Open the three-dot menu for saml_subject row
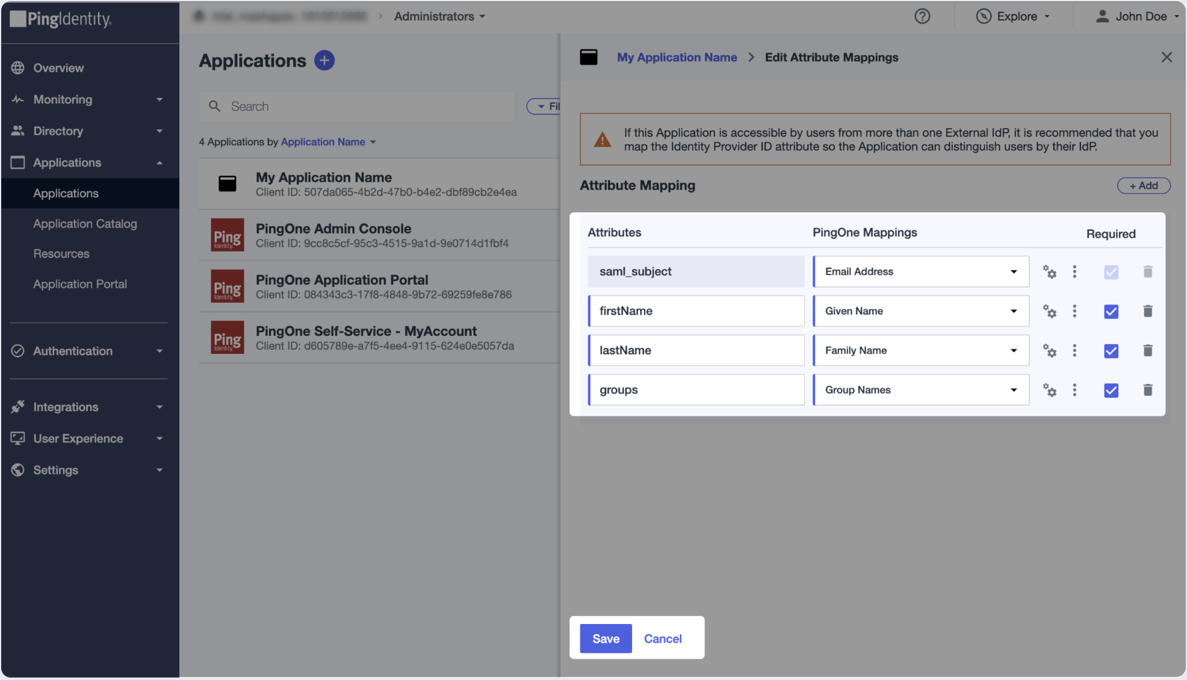This screenshot has height=680, width=1187. click(x=1074, y=272)
